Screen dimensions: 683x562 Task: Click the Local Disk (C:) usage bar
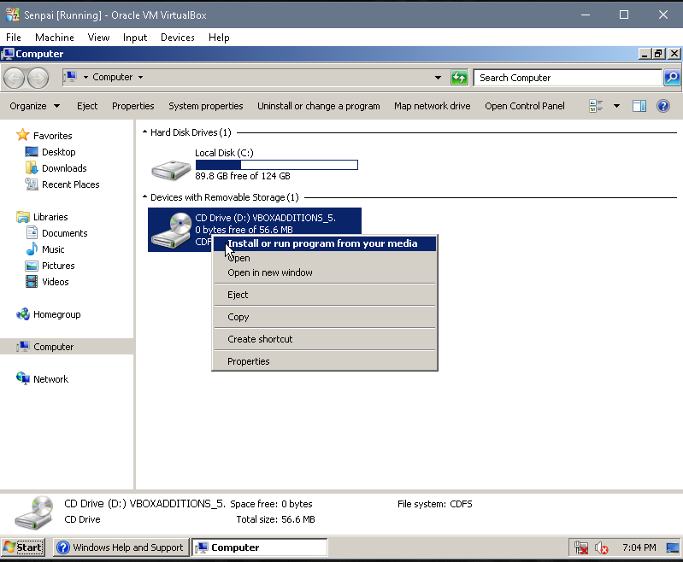[277, 165]
